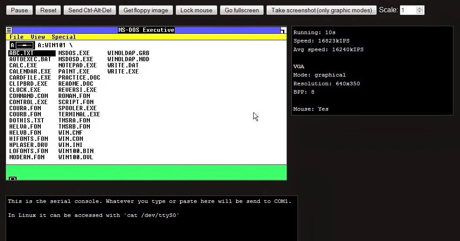The width and height of the screenshot is (460, 241).
Task: Select TERMINAL.EXE file
Action: coord(79,115)
